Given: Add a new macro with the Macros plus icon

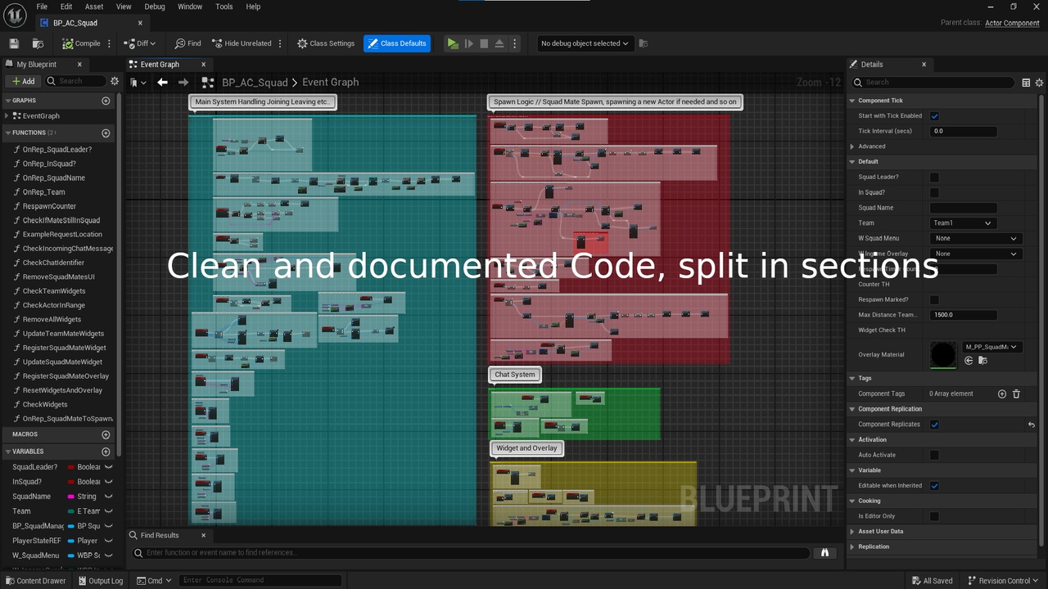Looking at the screenshot, I should 106,434.
